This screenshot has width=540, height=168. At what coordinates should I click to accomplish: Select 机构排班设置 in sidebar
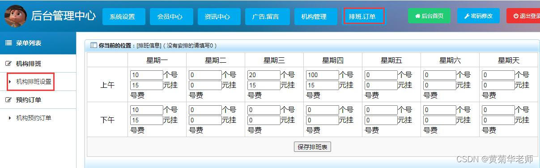(34, 82)
